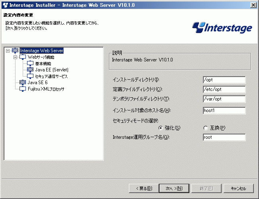Click the description text Interstage Web Server V10.1.0
This screenshot has width=259, height=199.
click(x=142, y=59)
